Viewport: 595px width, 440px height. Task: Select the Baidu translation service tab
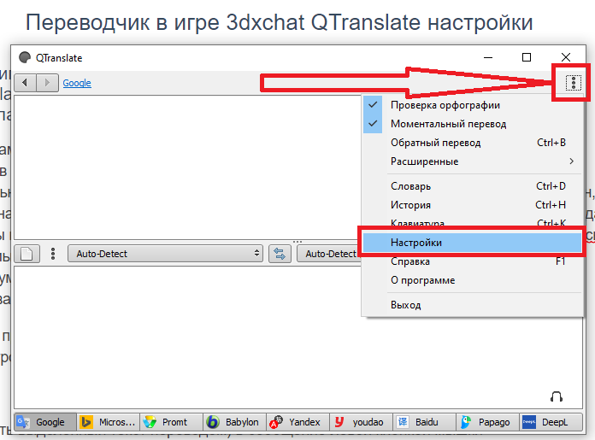425,422
